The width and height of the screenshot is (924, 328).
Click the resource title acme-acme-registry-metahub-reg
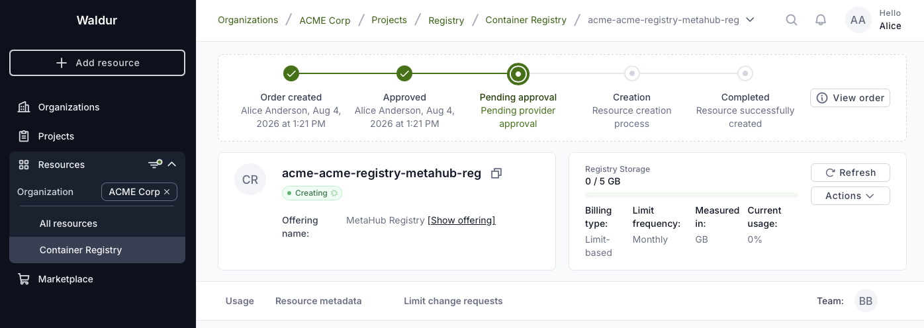(381, 173)
